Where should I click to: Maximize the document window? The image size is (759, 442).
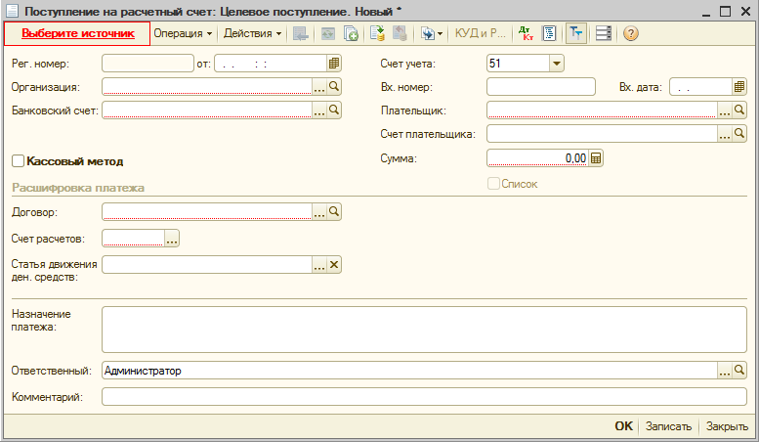(x=725, y=11)
